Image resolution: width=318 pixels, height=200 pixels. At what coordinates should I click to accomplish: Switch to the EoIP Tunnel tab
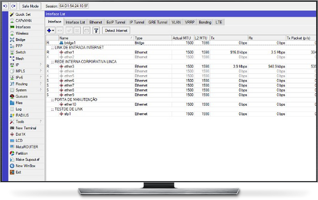coord(116,22)
